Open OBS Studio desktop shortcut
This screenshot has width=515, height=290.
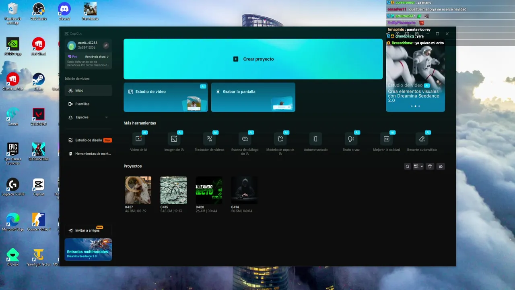[39, 12]
